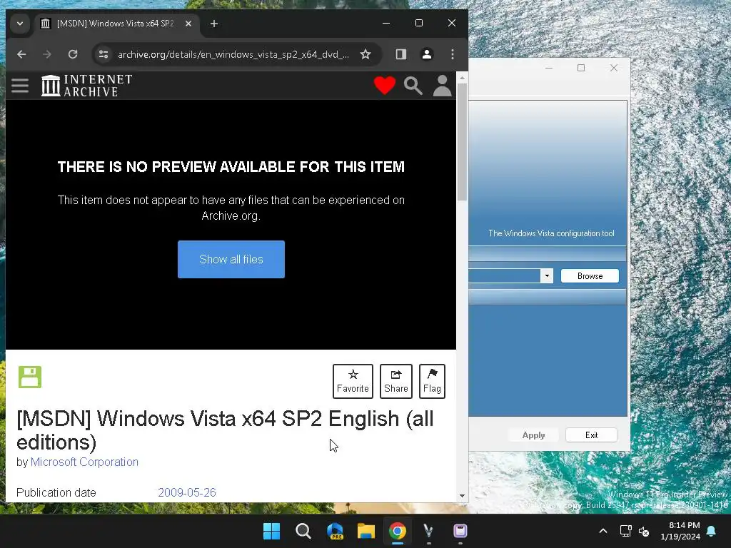Screen dimensions: 731x548
Task: Open the 2009-05-26 publication date link
Action: [187, 492]
